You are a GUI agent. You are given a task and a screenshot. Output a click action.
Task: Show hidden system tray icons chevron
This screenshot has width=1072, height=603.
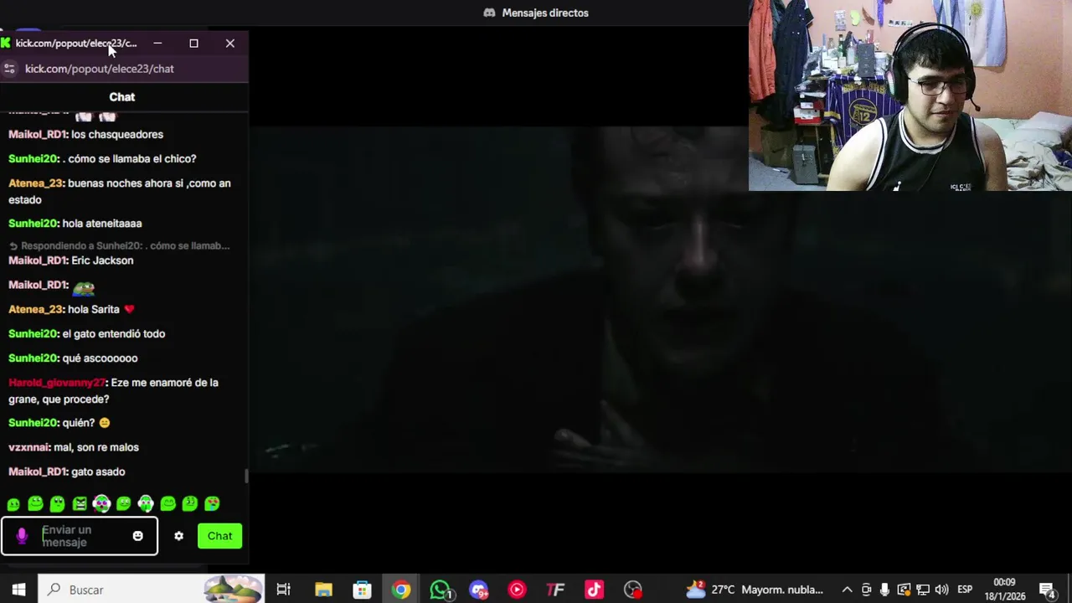[847, 590]
